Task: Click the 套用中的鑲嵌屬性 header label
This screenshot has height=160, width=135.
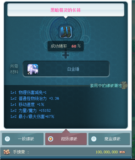Action: pos(106,86)
